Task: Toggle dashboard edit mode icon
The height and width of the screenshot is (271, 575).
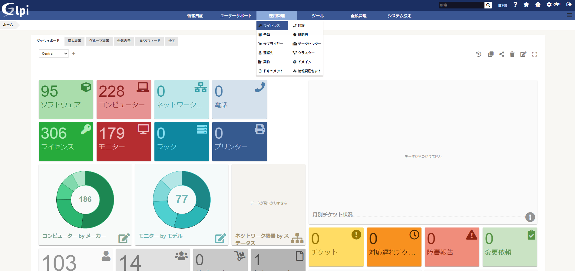Action: (x=523, y=54)
